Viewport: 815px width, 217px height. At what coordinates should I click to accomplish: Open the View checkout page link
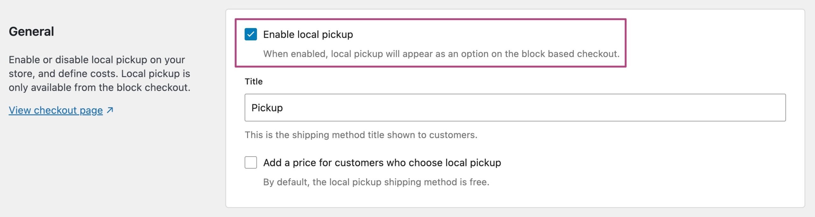[x=56, y=110]
